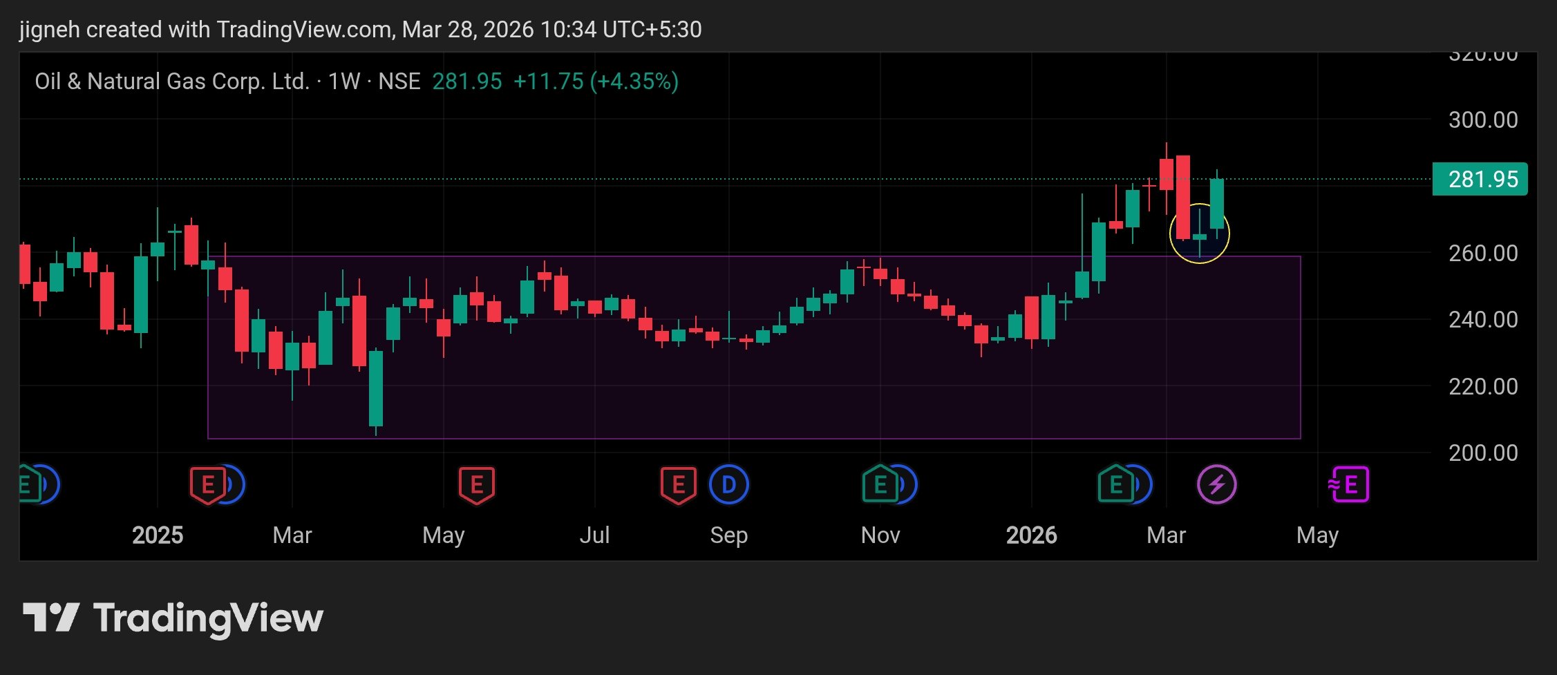Click the "240.00" price axis label
Screen dimensions: 1557x675
click(1483, 320)
